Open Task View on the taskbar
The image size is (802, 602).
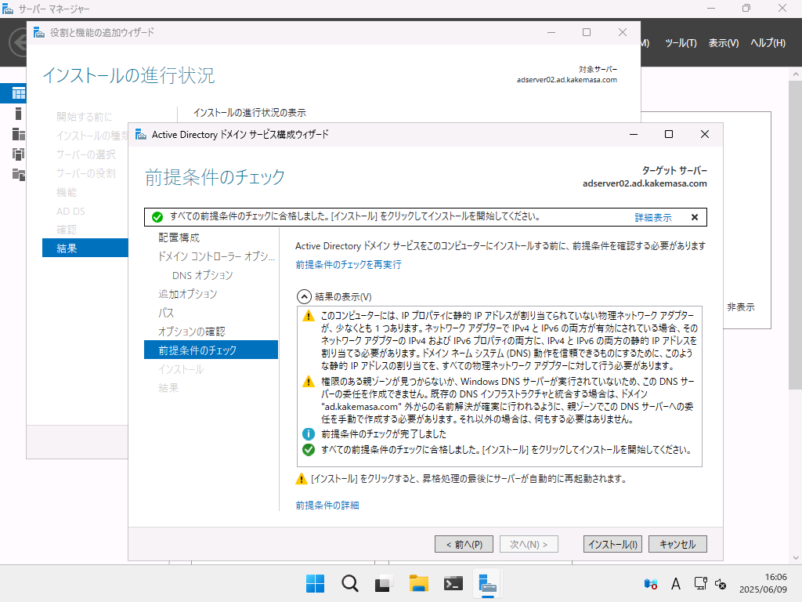point(384,583)
